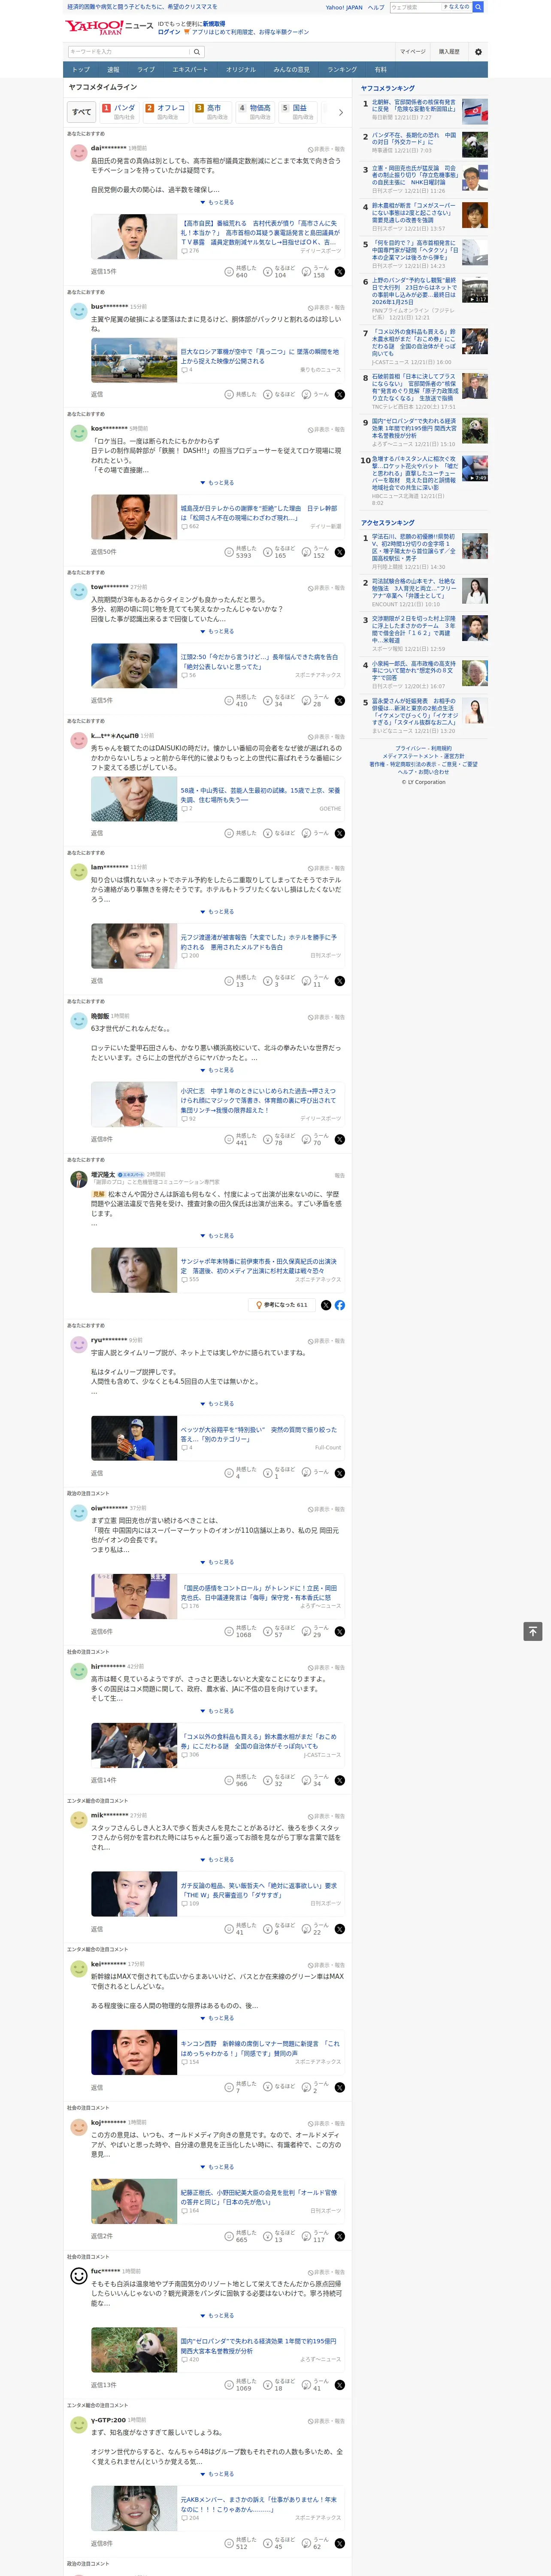This screenshot has height=2576, width=551.
Task: Open ranking article 北朝鮮、官邸関係者の核保有発言に反発
Action: [x=414, y=105]
